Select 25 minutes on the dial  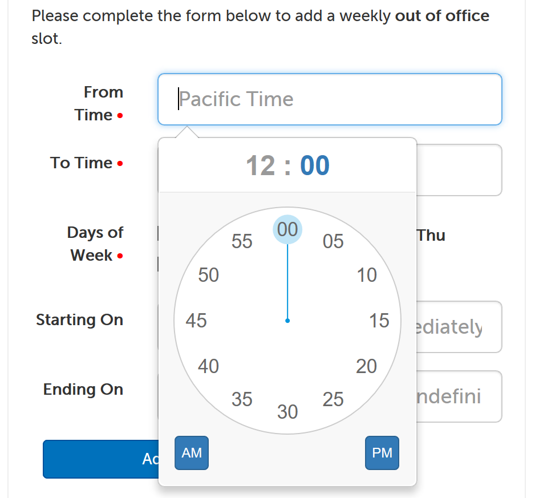[333, 400]
